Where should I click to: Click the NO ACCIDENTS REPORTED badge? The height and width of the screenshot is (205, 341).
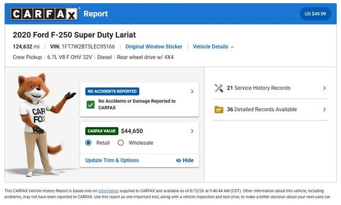[112, 91]
